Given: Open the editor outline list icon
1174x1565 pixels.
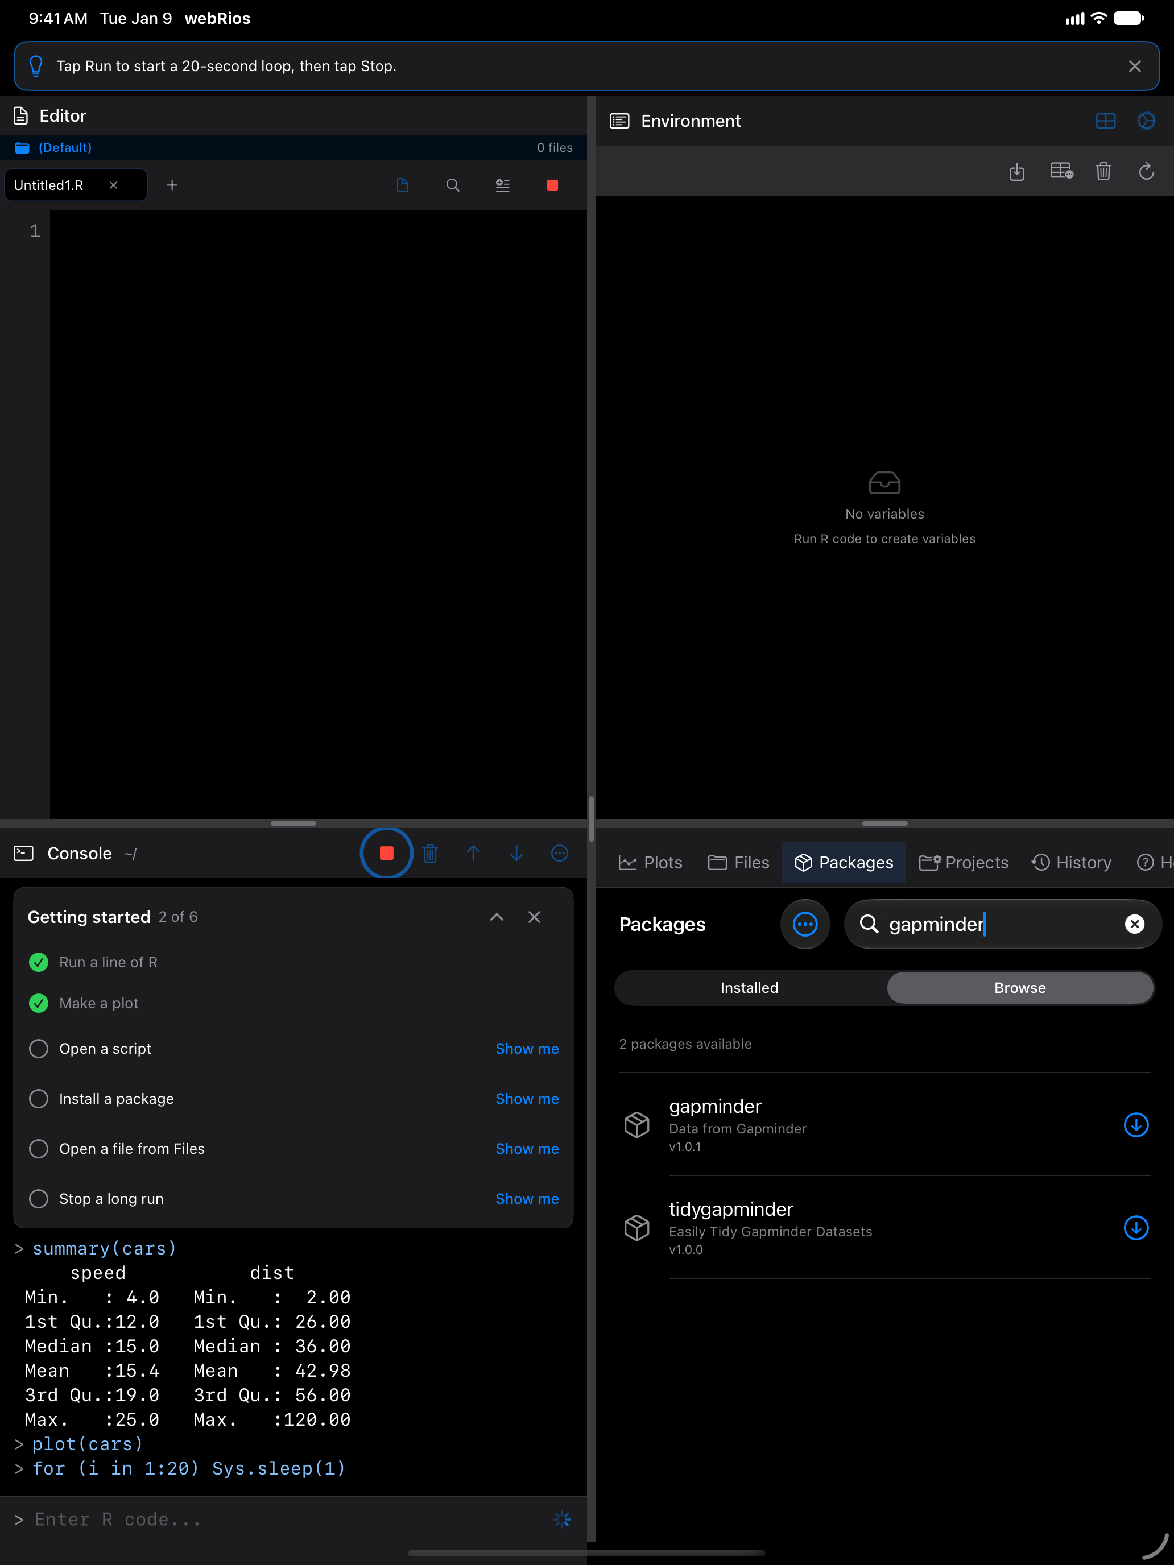Looking at the screenshot, I should click(x=502, y=185).
